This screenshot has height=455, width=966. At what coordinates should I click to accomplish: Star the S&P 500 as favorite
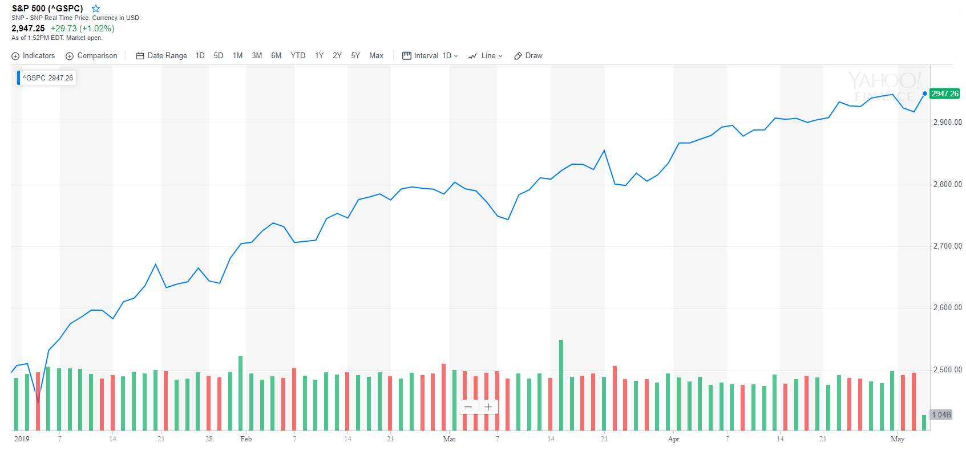pyautogui.click(x=95, y=9)
